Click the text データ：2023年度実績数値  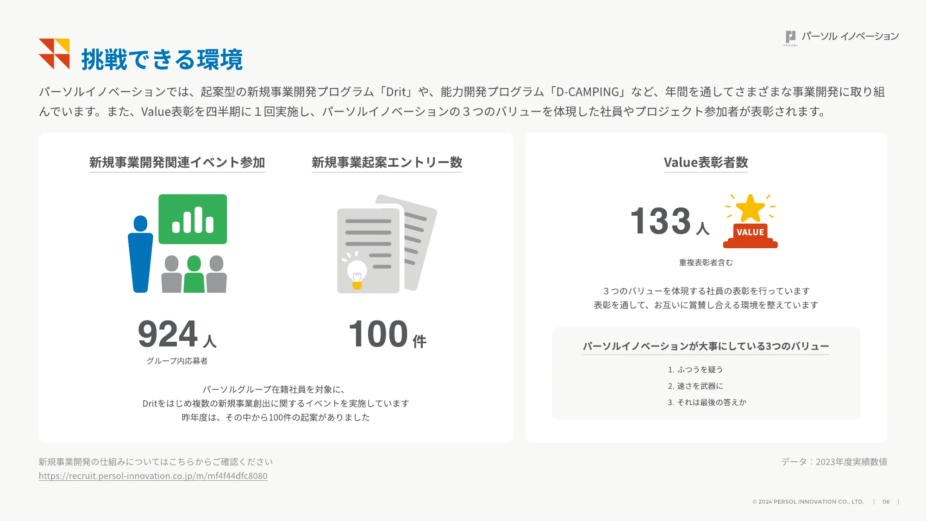pyautogui.click(x=834, y=462)
